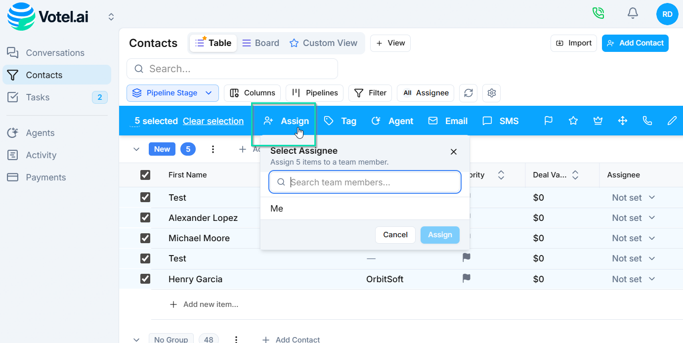The height and width of the screenshot is (343, 683).
Task: Deselect Henry Garcia's checkbox
Action: pos(145,278)
